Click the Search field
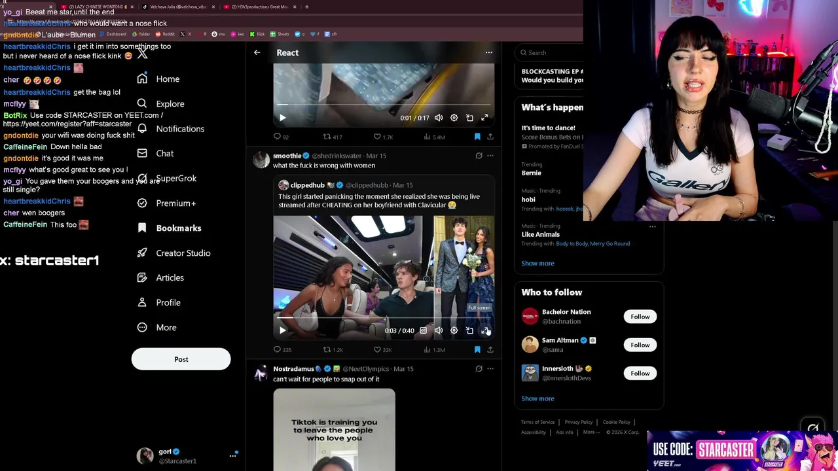 [x=550, y=52]
